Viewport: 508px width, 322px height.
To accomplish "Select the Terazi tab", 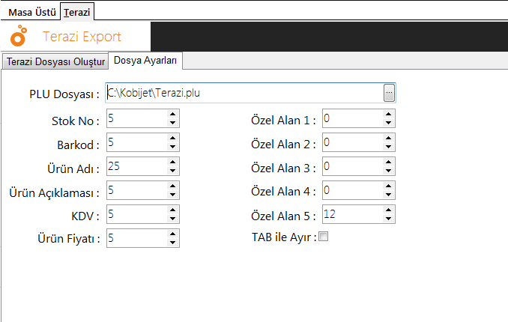I will 76,12.
